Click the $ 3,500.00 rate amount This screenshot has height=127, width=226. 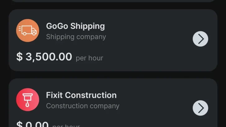point(44,57)
